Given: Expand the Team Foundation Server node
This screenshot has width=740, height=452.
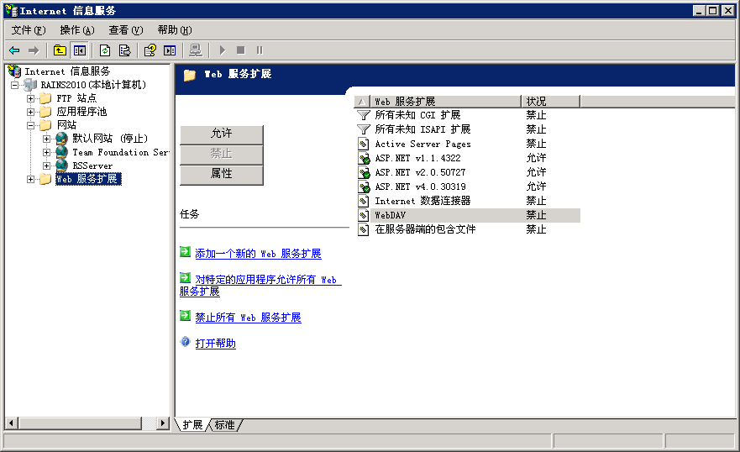Looking at the screenshot, I should [x=46, y=152].
